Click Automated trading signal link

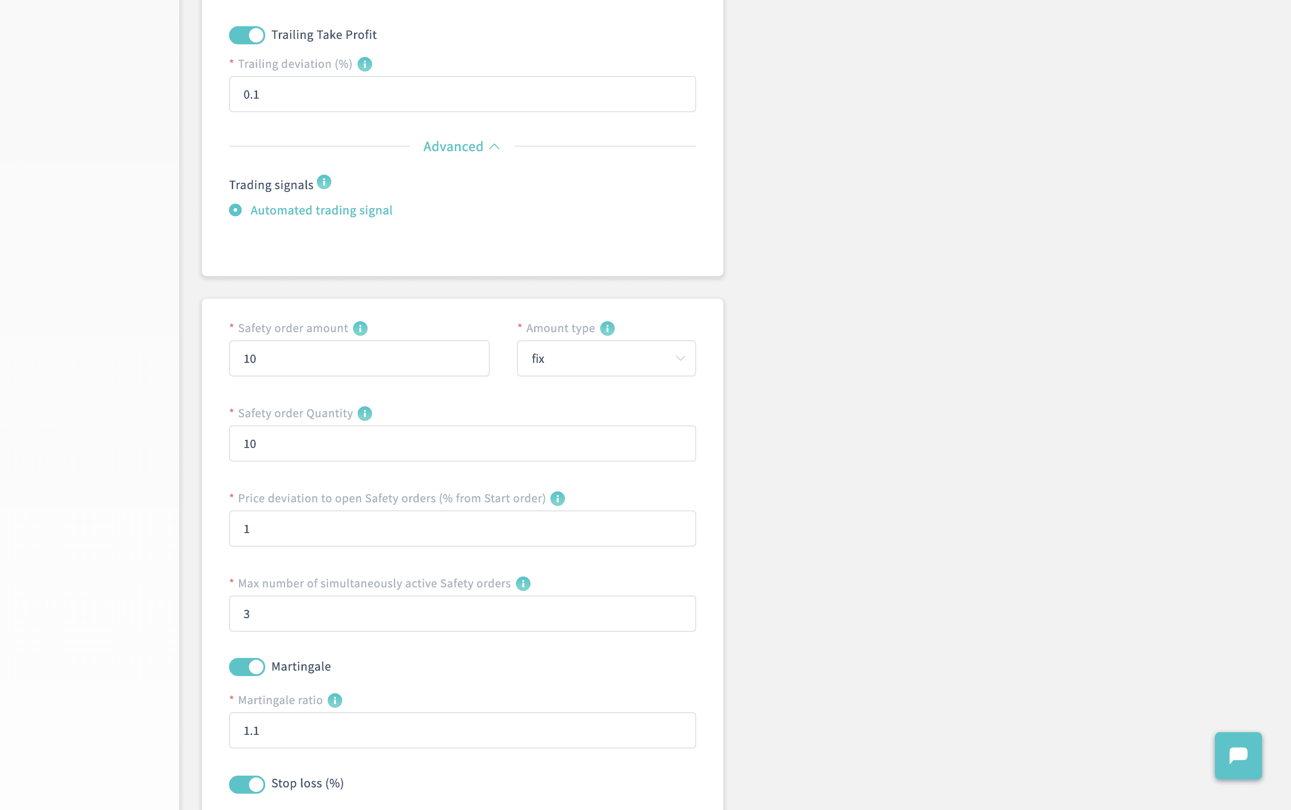coord(321,210)
